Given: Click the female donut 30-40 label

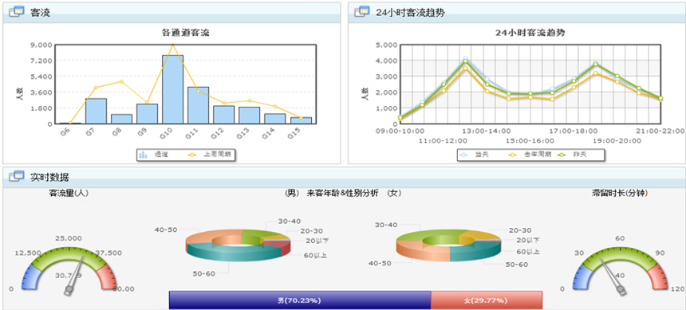Looking at the screenshot, I should click(x=386, y=224).
